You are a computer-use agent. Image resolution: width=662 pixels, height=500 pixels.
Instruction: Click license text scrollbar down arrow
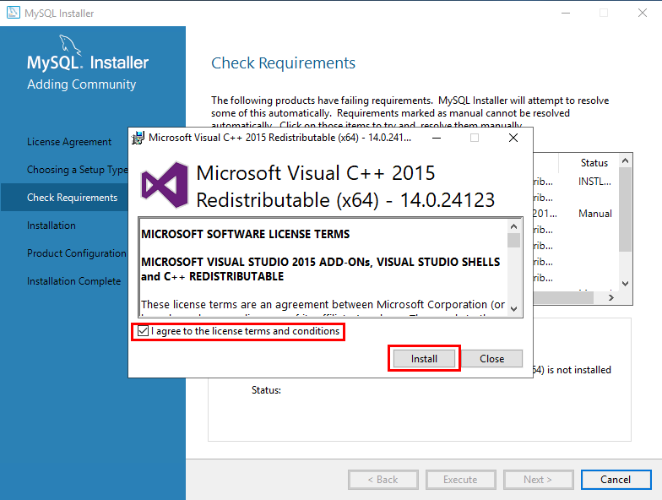(x=513, y=309)
